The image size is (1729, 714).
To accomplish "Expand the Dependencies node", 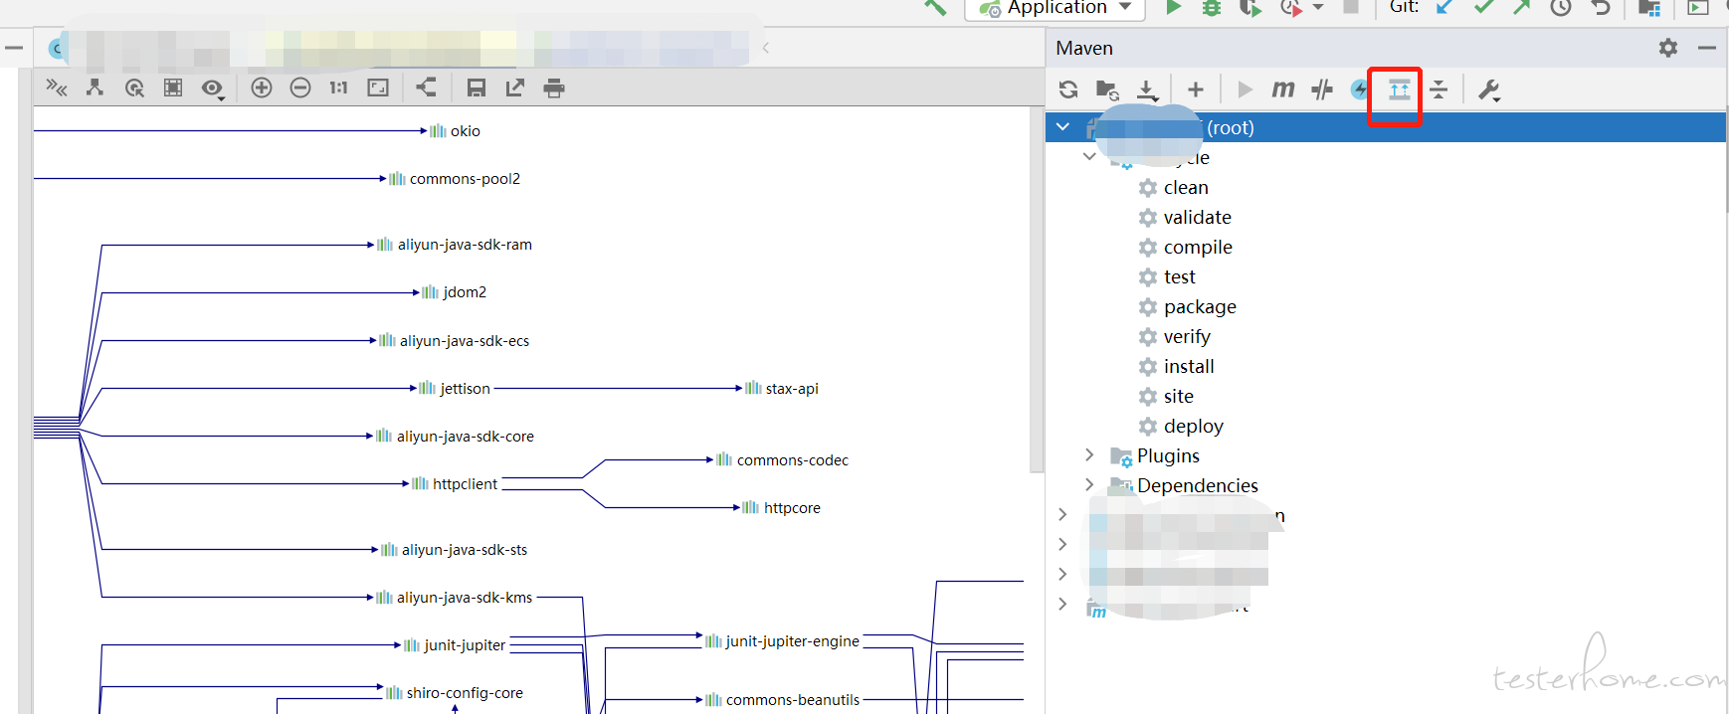I will click(1089, 484).
